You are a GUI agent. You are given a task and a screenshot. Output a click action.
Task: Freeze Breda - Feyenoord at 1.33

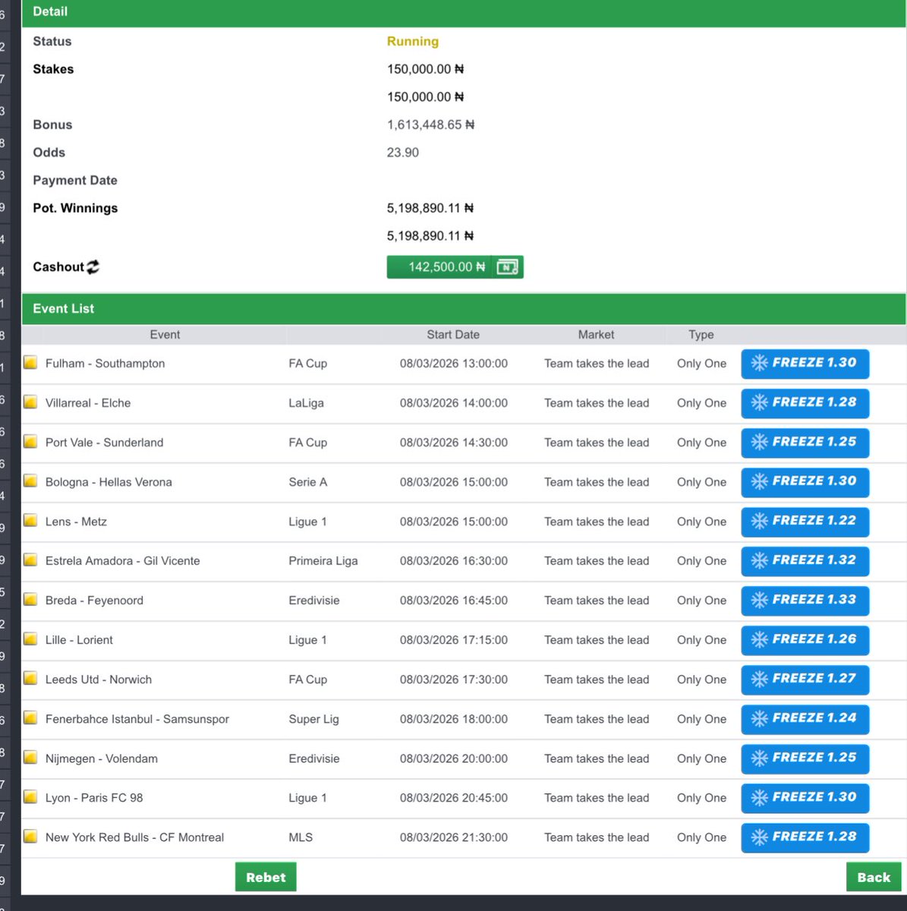tap(805, 601)
